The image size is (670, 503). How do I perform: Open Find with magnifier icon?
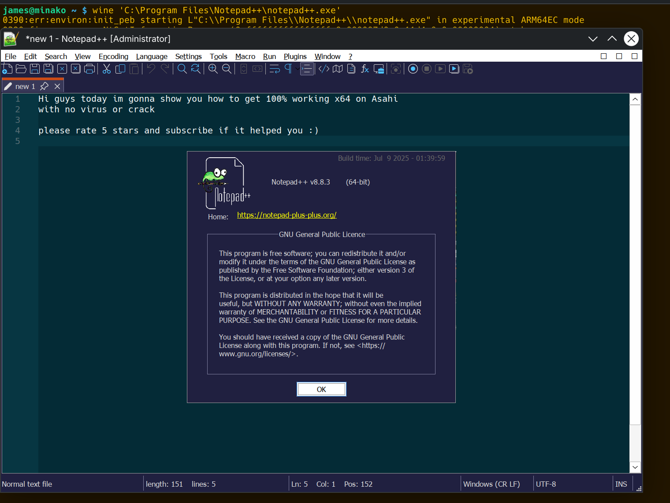[x=182, y=69]
